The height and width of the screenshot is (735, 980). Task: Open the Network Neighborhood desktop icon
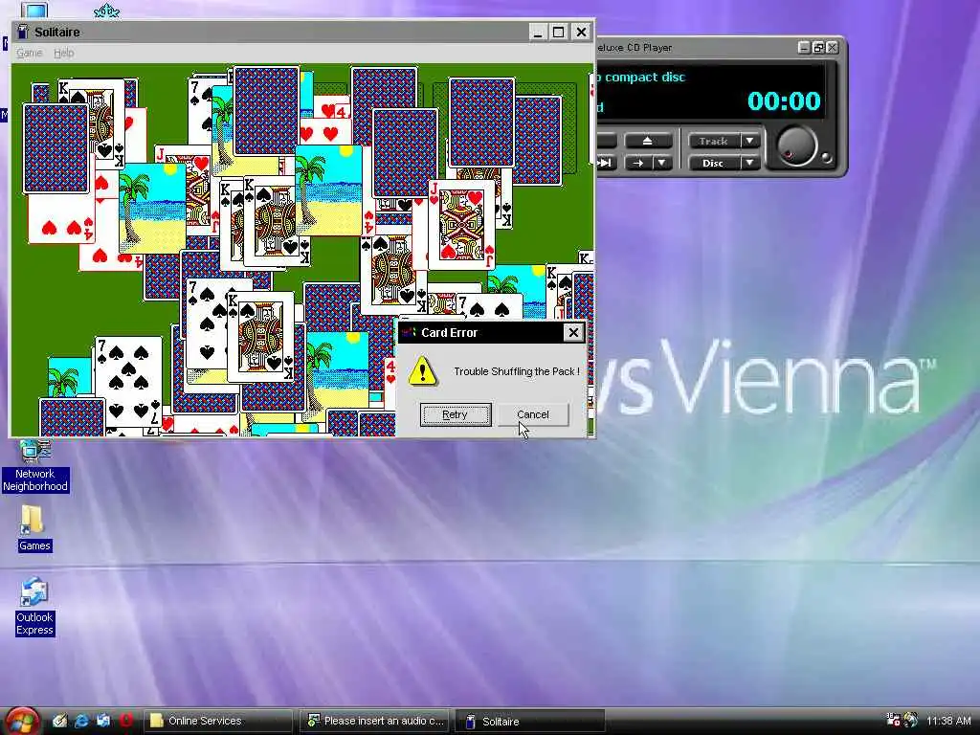(35, 466)
